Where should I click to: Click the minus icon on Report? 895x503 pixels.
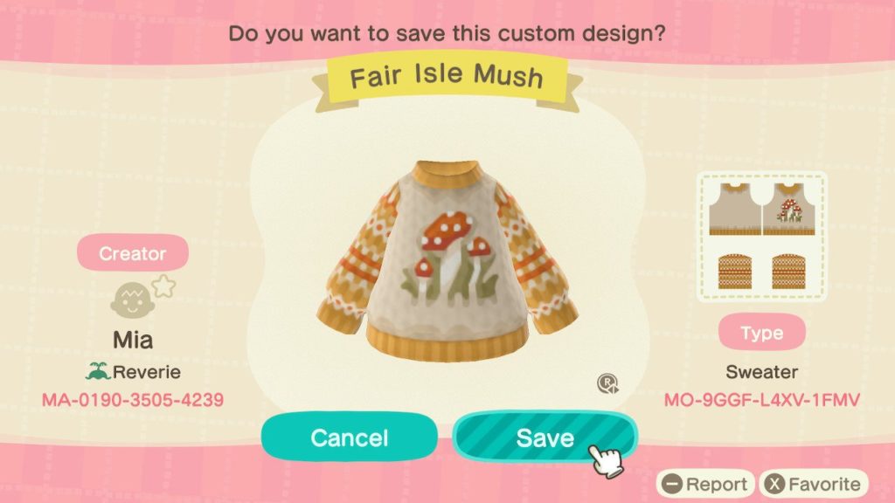[x=672, y=484]
